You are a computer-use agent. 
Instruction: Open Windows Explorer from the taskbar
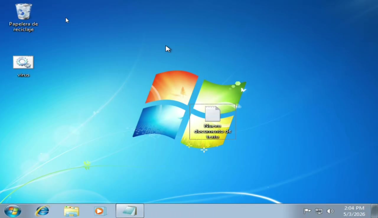point(71,211)
